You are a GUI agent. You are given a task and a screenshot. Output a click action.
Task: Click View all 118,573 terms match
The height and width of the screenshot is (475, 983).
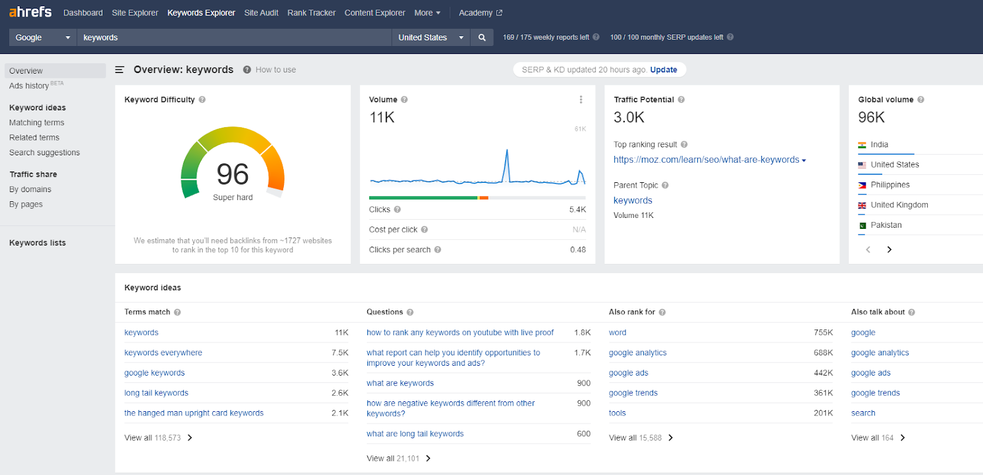tap(159, 438)
